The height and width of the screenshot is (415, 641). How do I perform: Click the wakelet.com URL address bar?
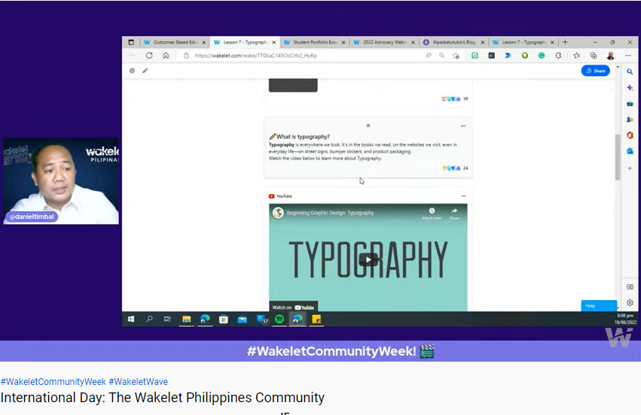255,56
